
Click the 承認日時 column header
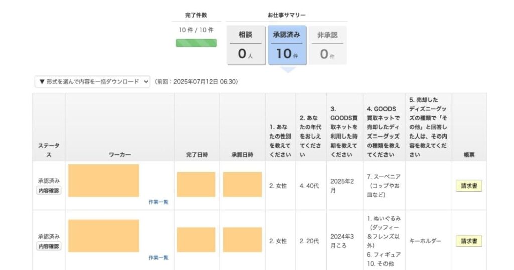[x=242, y=155]
